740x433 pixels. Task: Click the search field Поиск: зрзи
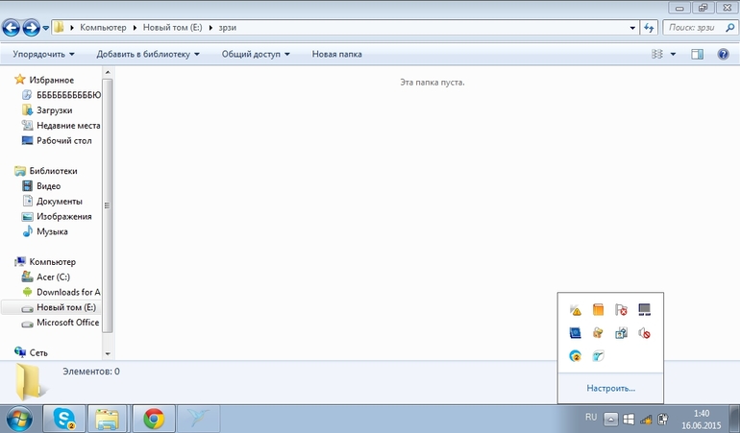[690, 28]
